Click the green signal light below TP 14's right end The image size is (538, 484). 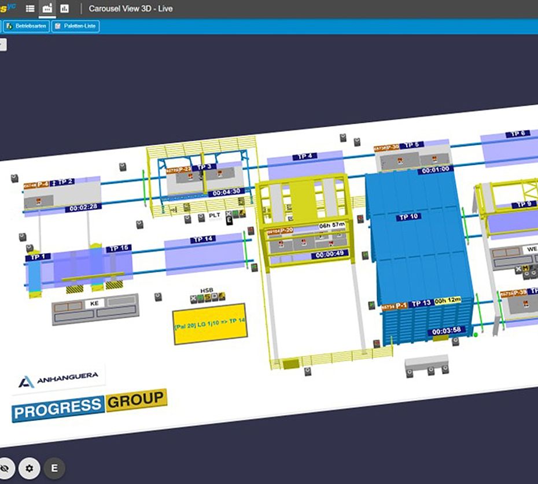[x=255, y=268]
